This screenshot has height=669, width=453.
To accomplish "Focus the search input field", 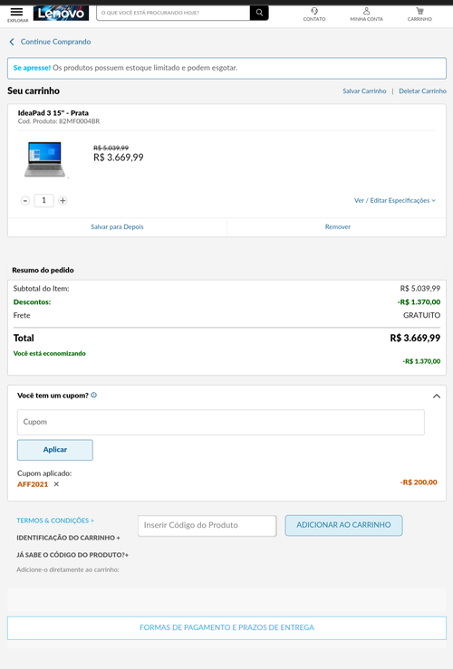I will point(173,13).
